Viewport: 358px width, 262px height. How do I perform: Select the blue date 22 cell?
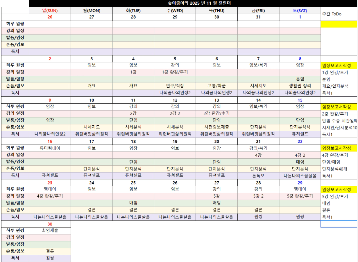[x=300, y=142]
